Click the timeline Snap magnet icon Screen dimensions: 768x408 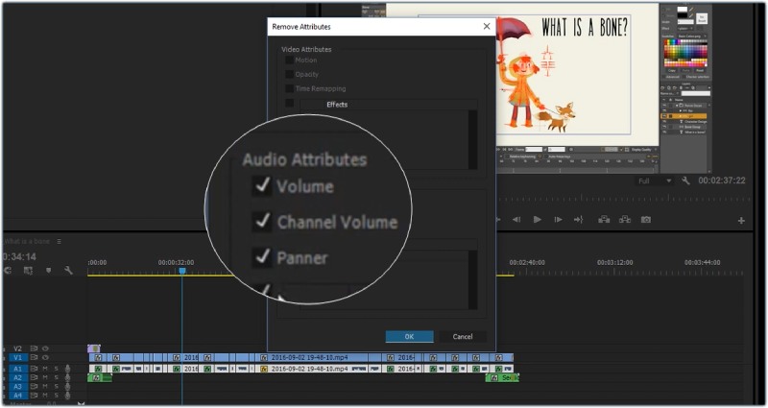coord(8,271)
